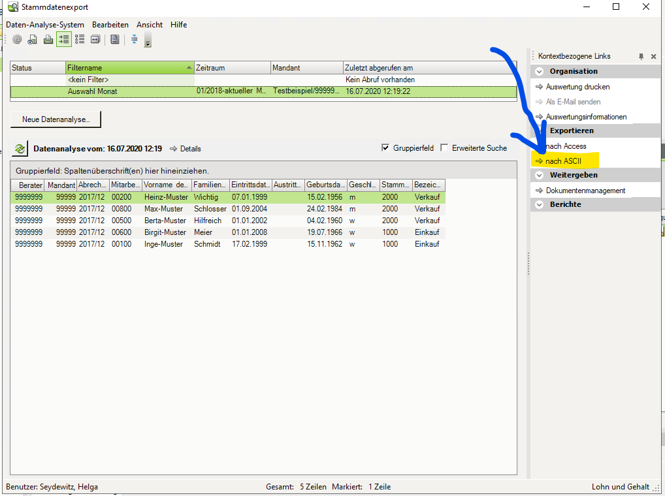This screenshot has height=496, width=665.
Task: Click the print preview toolbar icon
Action: click(32, 39)
